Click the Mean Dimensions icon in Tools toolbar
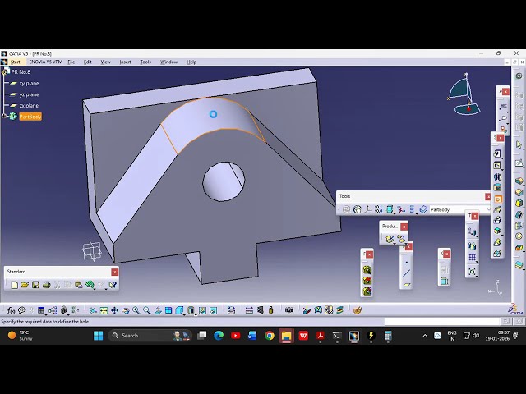The height and width of the screenshot is (394, 526). (378, 209)
